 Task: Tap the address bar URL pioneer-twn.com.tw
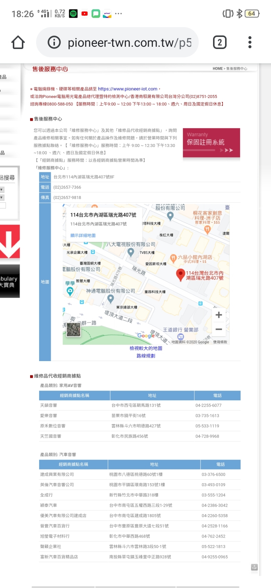[129, 43]
